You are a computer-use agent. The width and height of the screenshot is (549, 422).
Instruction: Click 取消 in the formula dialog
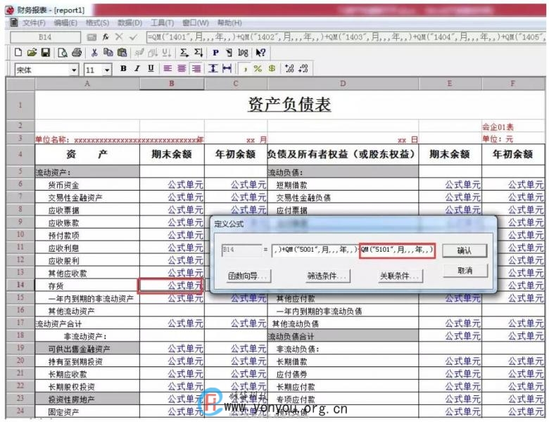pyautogui.click(x=465, y=271)
